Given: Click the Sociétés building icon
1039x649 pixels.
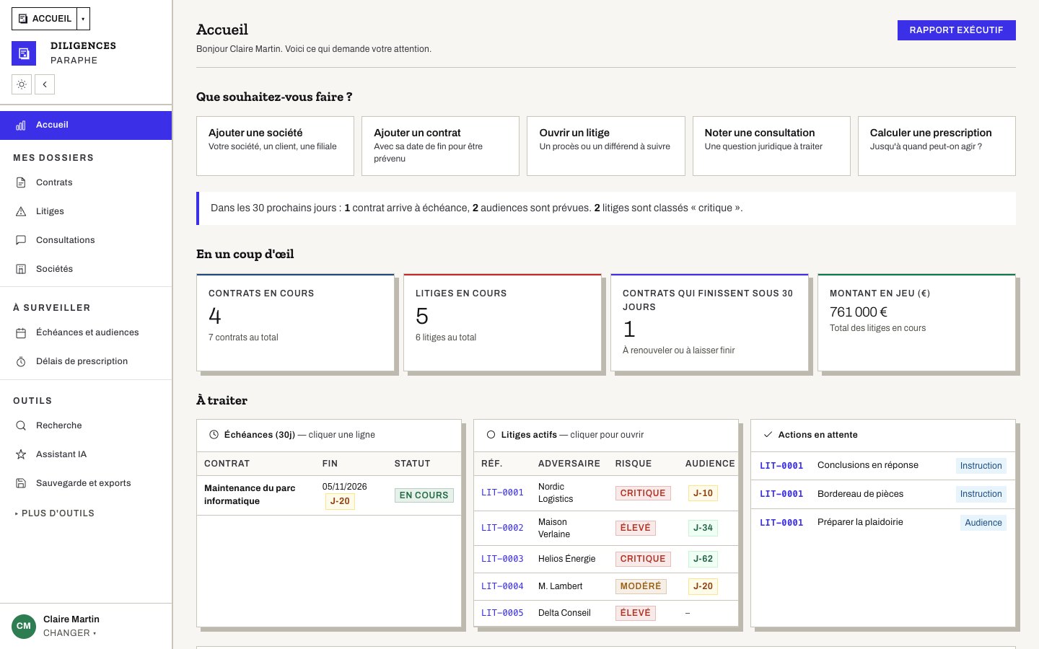Looking at the screenshot, I should (21, 269).
